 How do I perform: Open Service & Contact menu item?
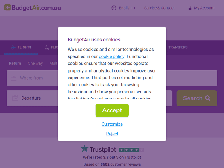159,8
